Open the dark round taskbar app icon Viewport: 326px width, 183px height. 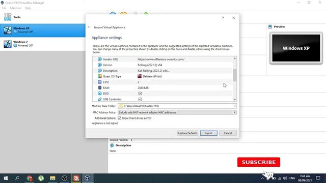65,178
